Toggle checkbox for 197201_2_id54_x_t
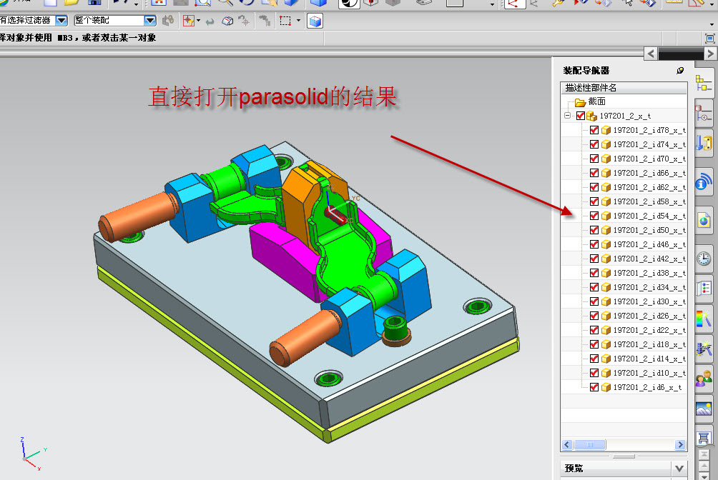 594,216
